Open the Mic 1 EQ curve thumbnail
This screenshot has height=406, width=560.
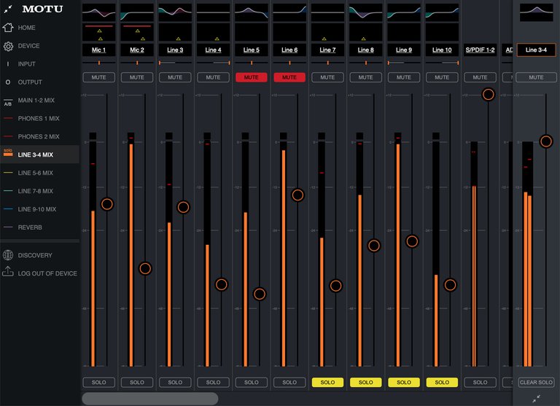(99, 12)
